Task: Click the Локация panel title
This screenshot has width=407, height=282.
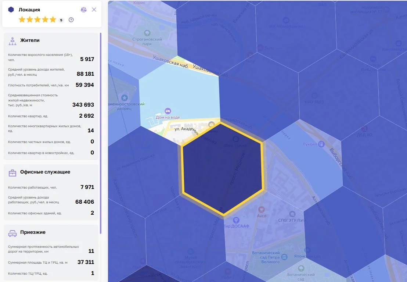Action: pyautogui.click(x=29, y=10)
